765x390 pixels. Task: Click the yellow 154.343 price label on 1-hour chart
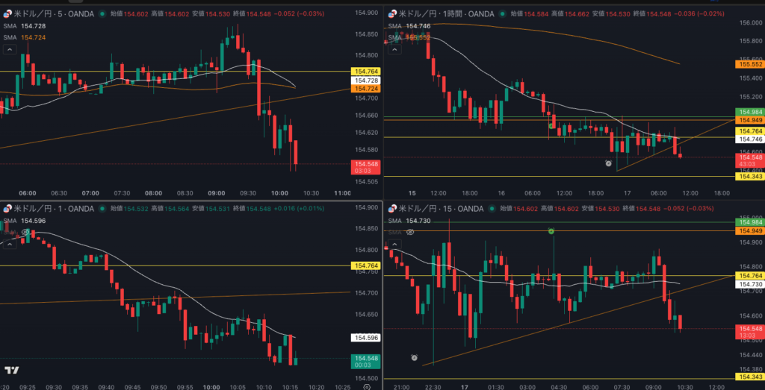click(750, 177)
